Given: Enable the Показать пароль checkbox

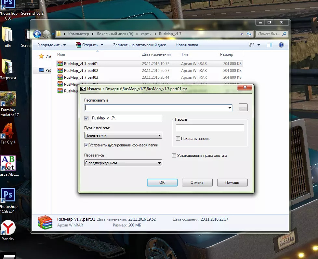Looking at the screenshot, I should tap(178, 139).
